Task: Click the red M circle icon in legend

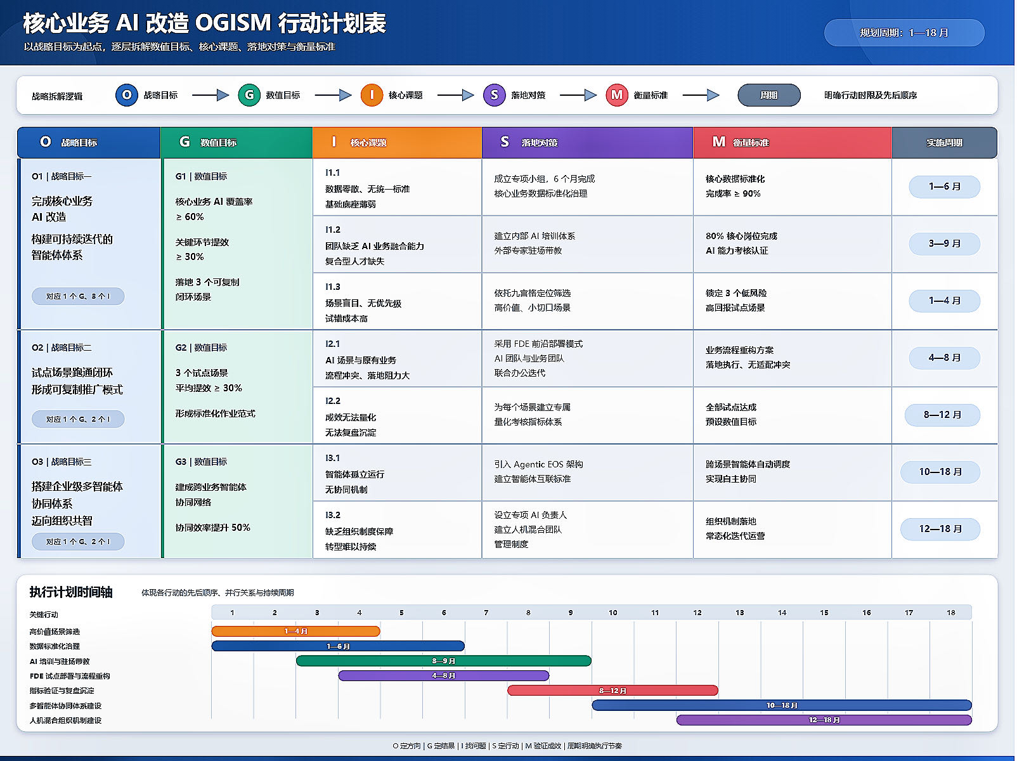Action: click(x=617, y=95)
